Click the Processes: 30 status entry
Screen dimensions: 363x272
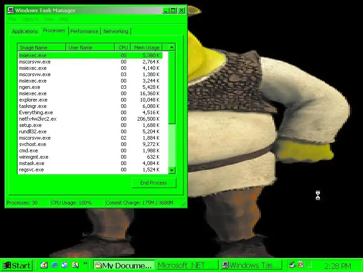point(28,203)
